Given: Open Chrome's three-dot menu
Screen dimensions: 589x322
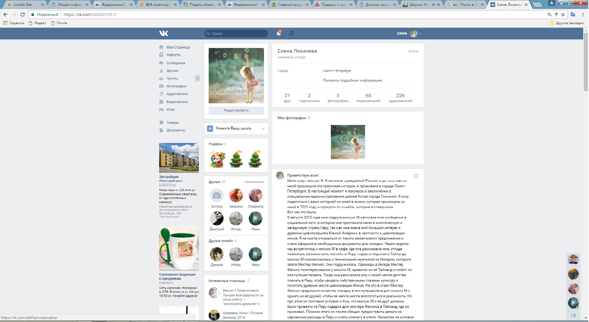Looking at the screenshot, I should click(583, 14).
